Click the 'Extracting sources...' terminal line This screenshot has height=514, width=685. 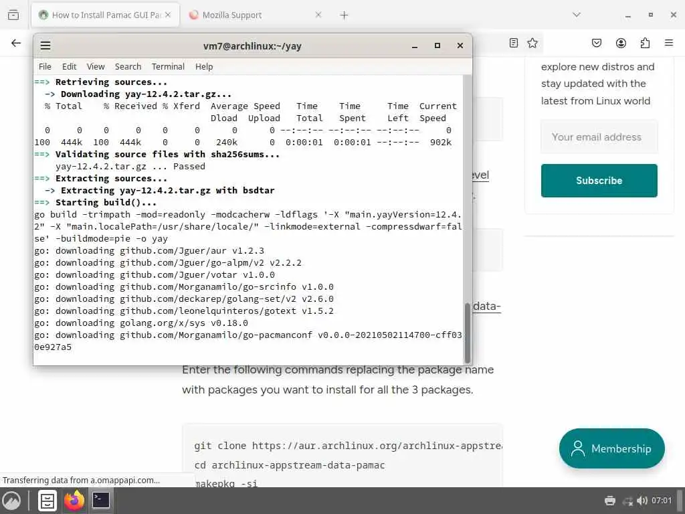100,178
